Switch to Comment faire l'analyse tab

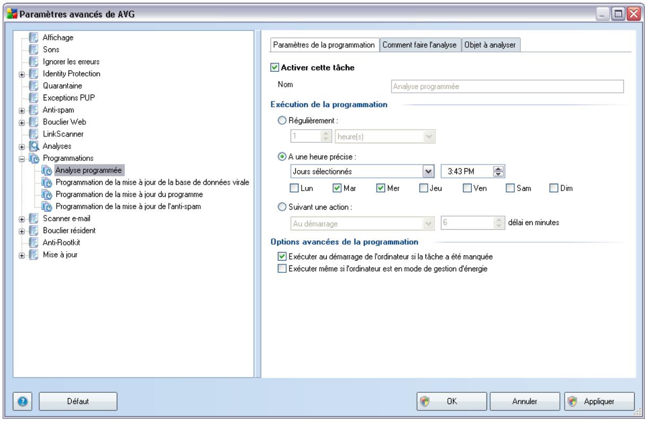(x=420, y=46)
